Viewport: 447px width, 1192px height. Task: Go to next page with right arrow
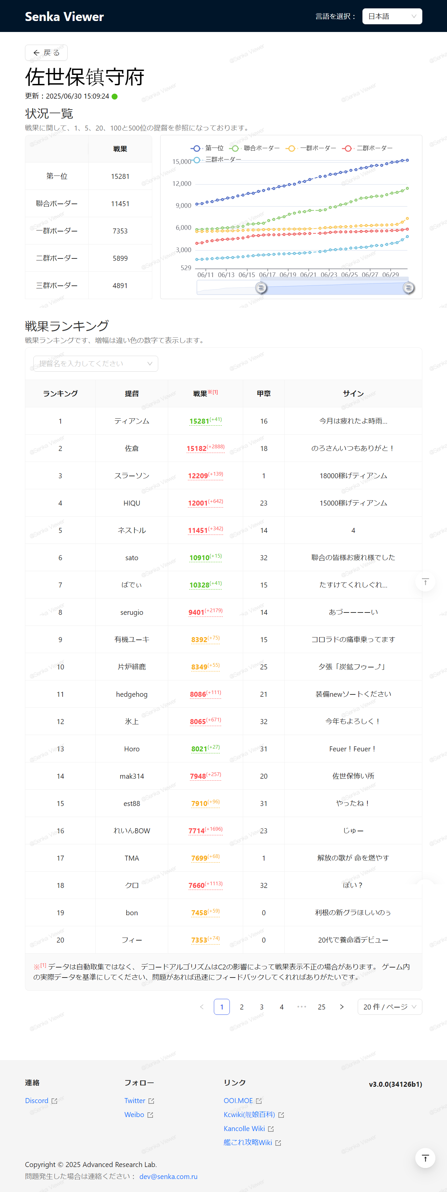(x=341, y=1007)
